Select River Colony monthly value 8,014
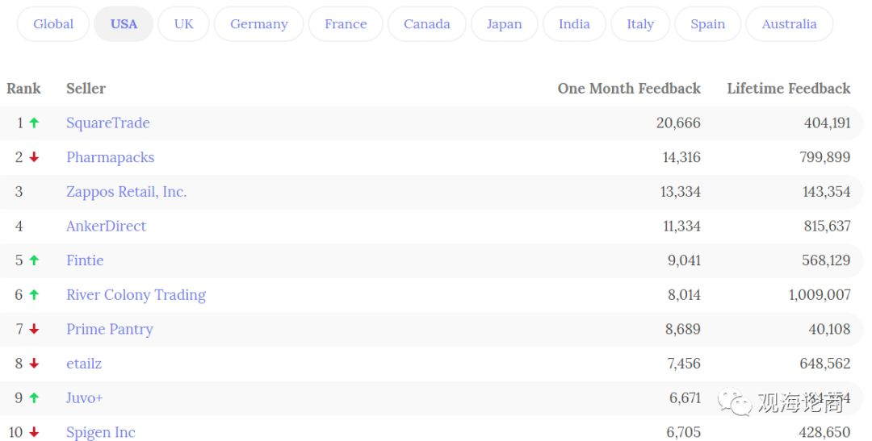 click(684, 295)
